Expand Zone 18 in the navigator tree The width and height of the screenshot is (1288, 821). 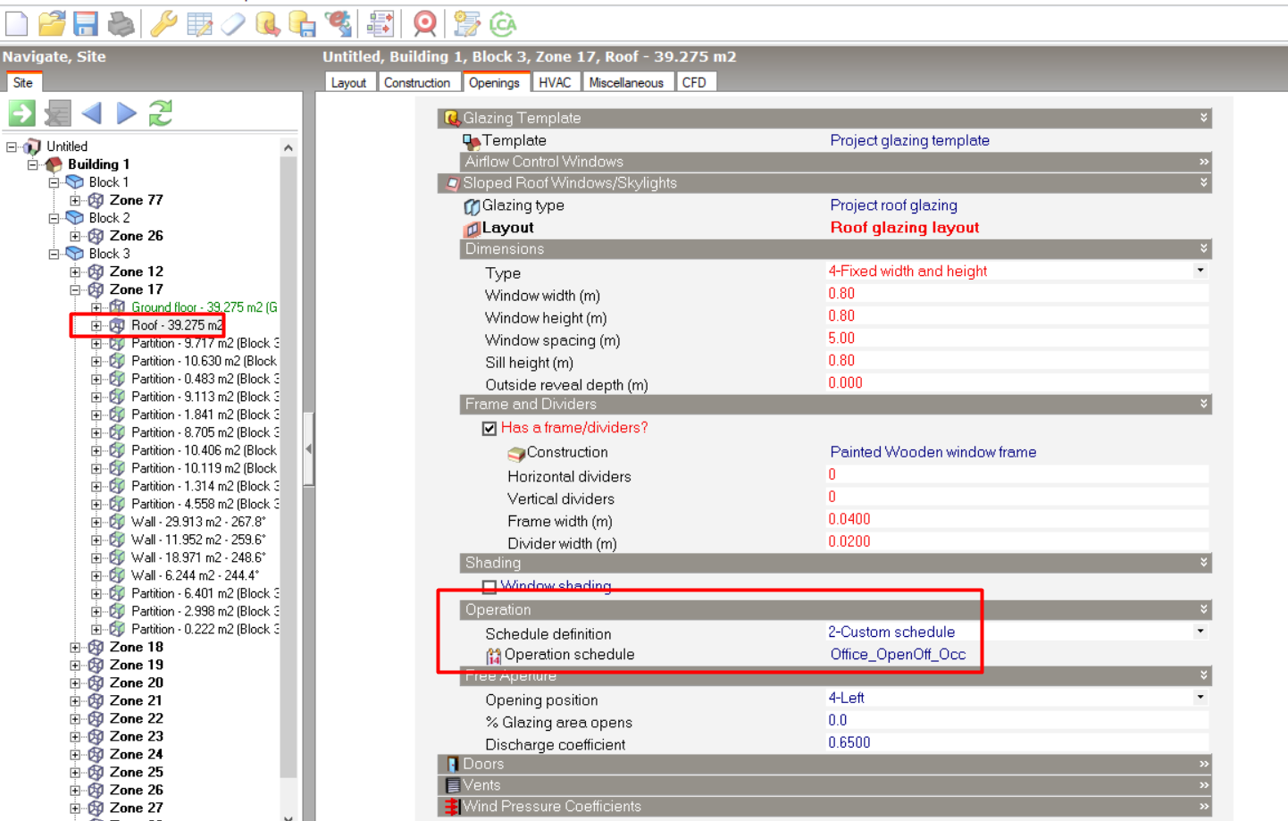75,647
